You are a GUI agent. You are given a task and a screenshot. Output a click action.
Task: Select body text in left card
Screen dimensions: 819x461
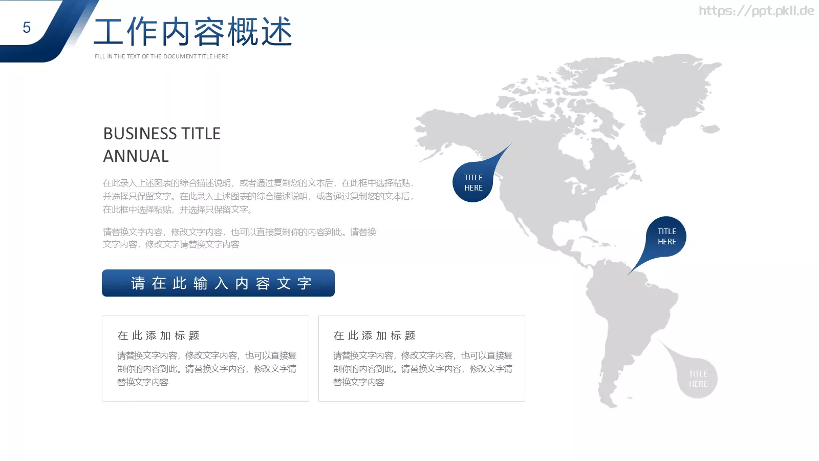(207, 369)
